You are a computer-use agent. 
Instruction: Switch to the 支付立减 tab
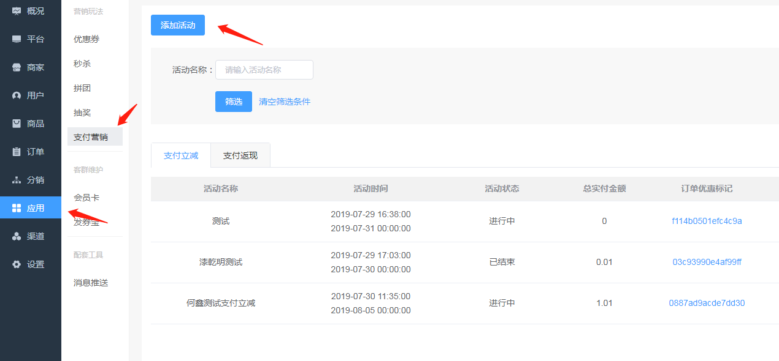[181, 155]
